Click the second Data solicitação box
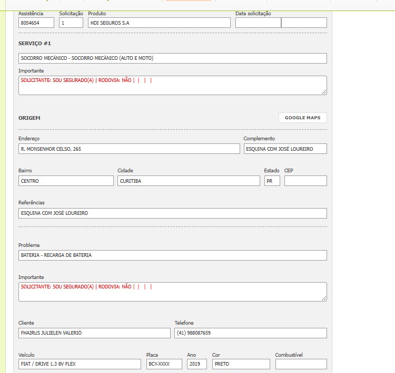Image resolution: width=395 pixels, height=373 pixels. (304, 23)
